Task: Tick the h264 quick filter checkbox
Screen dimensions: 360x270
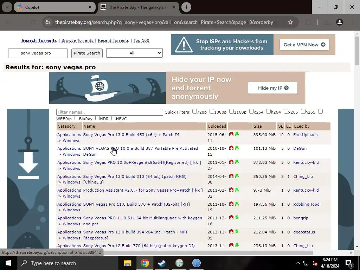Action: point(268,111)
